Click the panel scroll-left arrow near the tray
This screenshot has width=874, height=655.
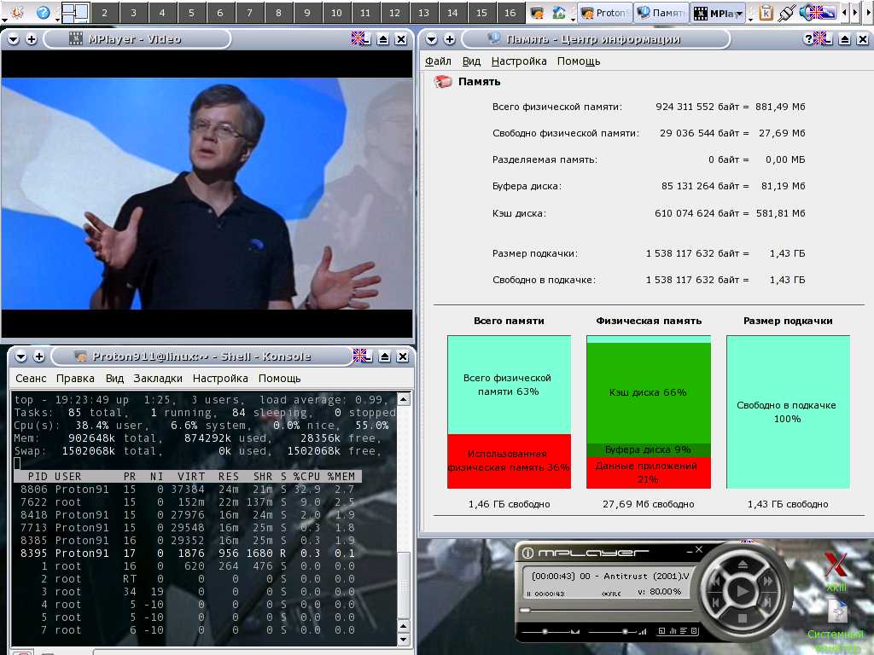tap(845, 12)
